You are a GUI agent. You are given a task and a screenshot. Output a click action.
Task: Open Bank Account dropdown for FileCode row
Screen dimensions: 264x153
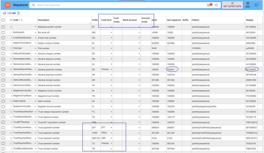[139, 48]
